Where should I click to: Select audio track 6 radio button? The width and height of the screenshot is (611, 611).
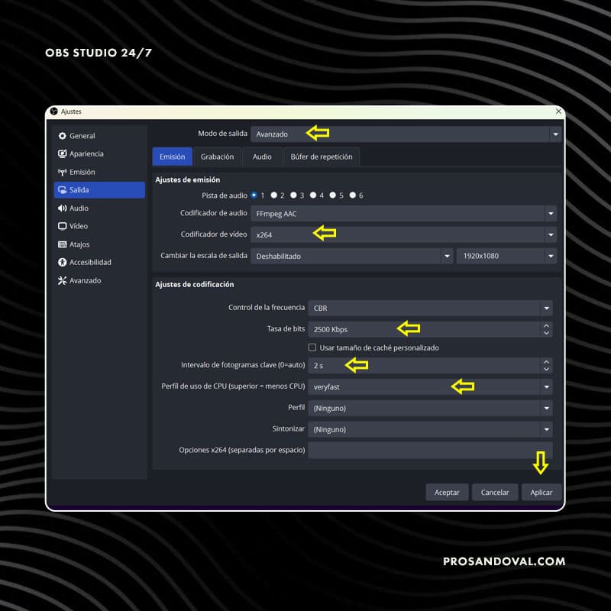click(x=353, y=196)
